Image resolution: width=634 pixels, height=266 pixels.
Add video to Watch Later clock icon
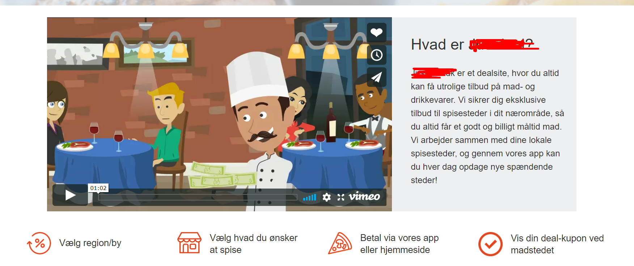tap(377, 55)
